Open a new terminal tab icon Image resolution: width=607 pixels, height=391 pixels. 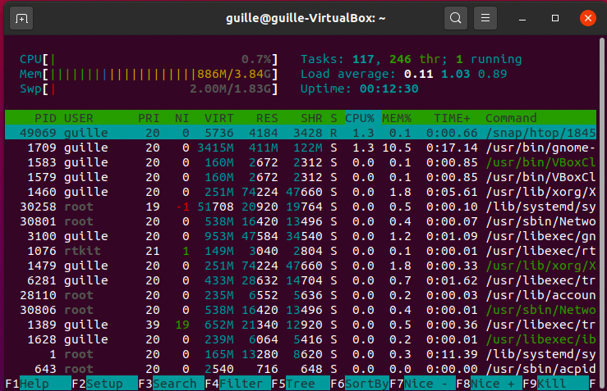click(21, 18)
